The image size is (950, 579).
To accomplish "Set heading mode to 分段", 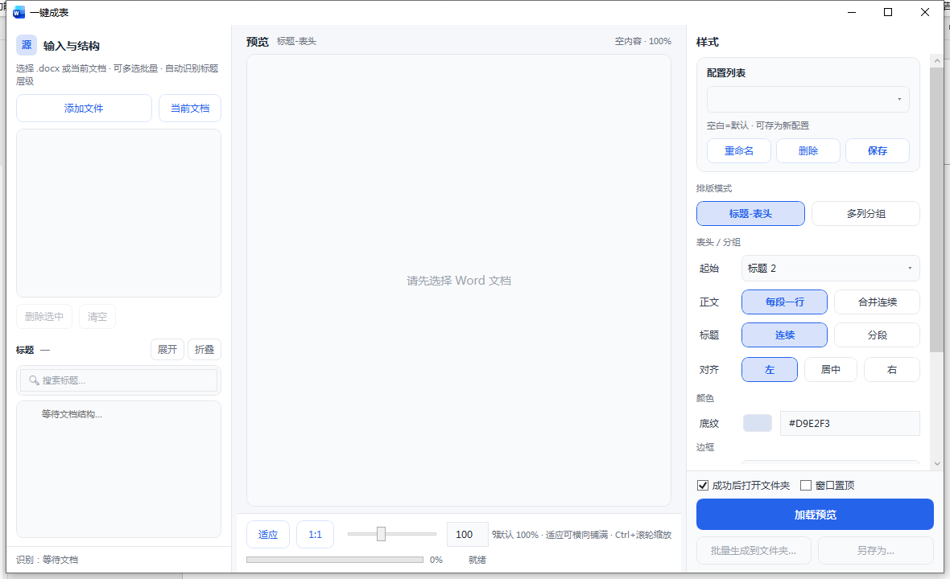I will pos(878,335).
